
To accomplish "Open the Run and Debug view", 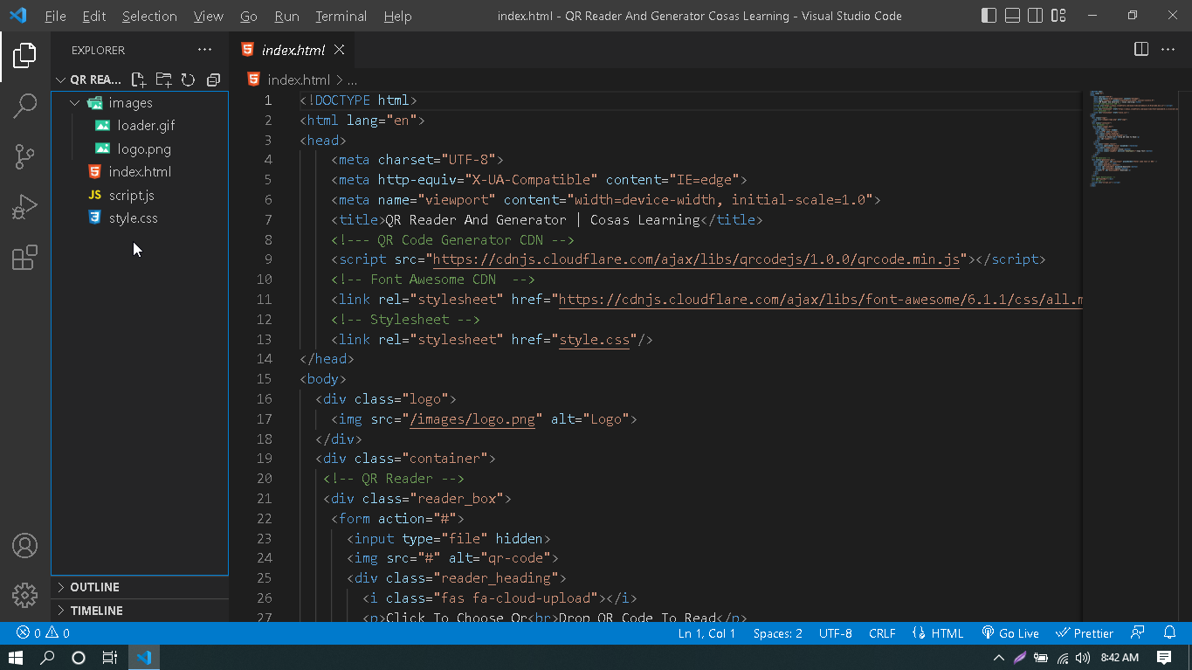I will tap(24, 206).
